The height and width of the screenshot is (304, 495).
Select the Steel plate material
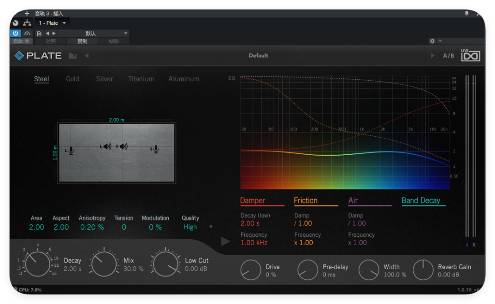[x=42, y=79]
